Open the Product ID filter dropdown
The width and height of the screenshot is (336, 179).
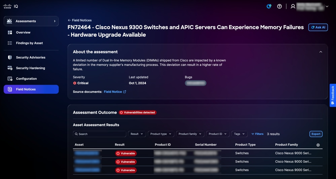(x=218, y=134)
